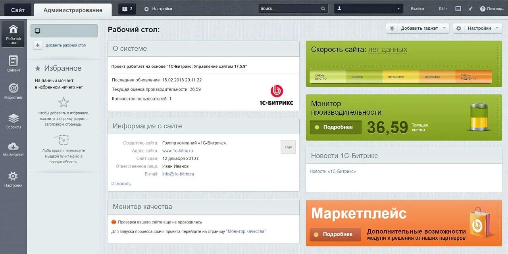The width and height of the screenshot is (508, 254).
Task: Open the Сервисы sidebar section
Action: pos(13,121)
